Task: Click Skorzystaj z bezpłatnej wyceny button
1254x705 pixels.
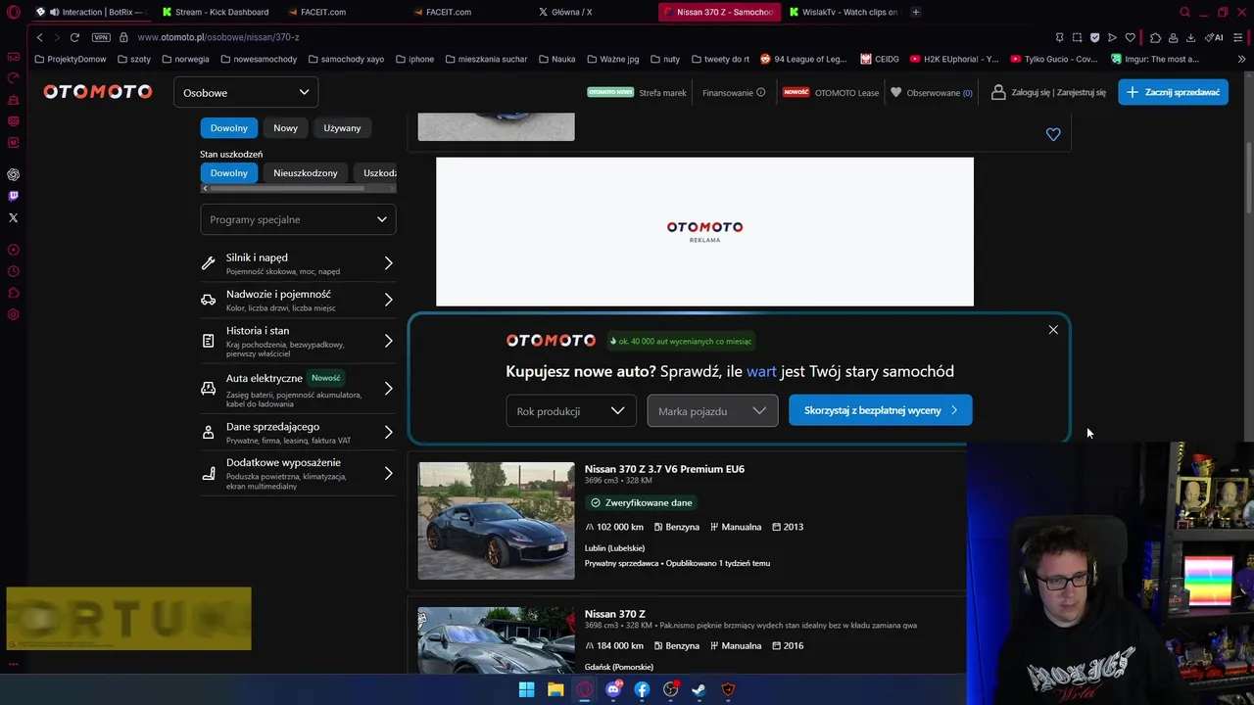Action: (x=880, y=410)
